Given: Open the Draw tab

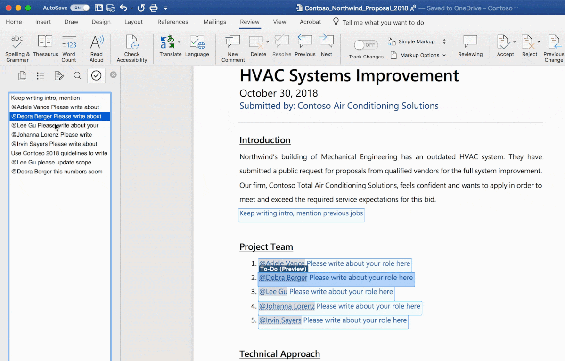Looking at the screenshot, I should [x=71, y=22].
